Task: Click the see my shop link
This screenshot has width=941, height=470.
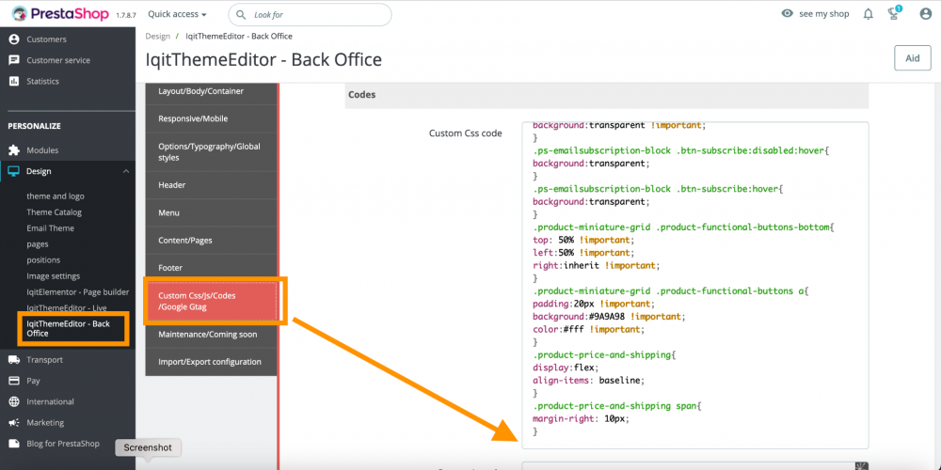Action: 824,14
